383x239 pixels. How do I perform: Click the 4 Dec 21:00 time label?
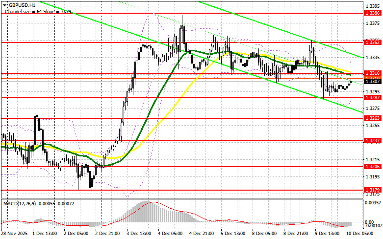(202, 234)
